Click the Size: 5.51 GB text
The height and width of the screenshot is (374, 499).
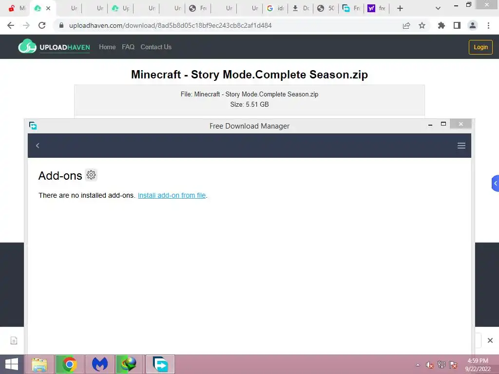coord(249,104)
